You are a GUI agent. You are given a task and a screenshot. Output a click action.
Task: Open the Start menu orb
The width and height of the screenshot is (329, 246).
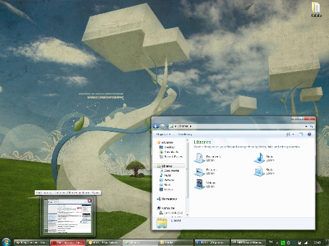6,242
